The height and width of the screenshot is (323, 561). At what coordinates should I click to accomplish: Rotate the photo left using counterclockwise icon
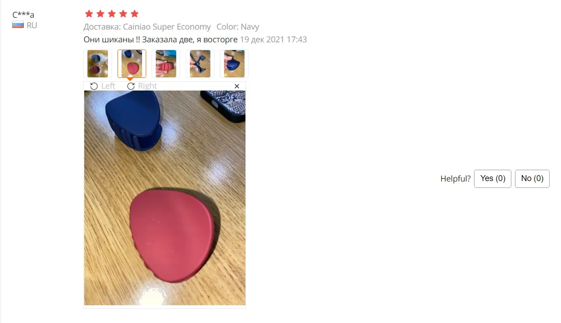pos(94,86)
